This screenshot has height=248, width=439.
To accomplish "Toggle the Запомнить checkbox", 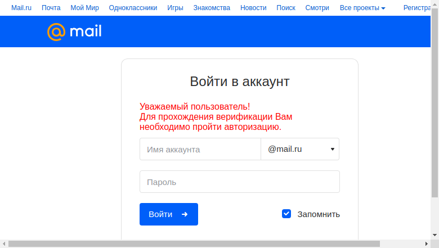I will [286, 214].
